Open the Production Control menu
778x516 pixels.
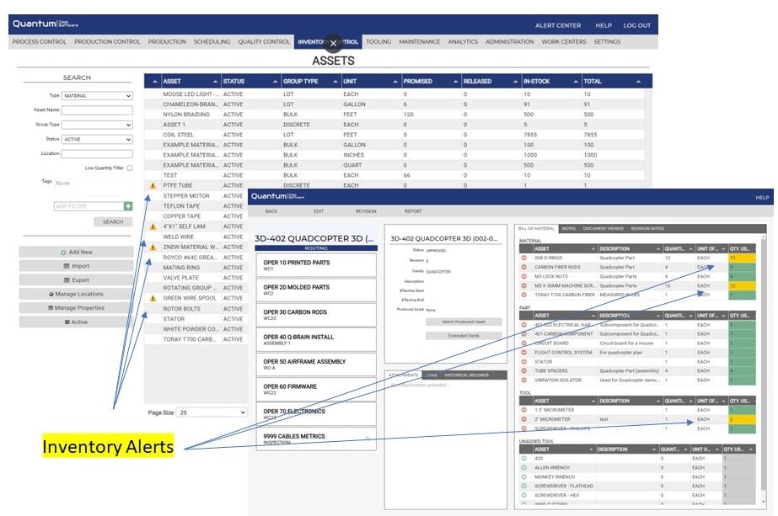coord(107,41)
